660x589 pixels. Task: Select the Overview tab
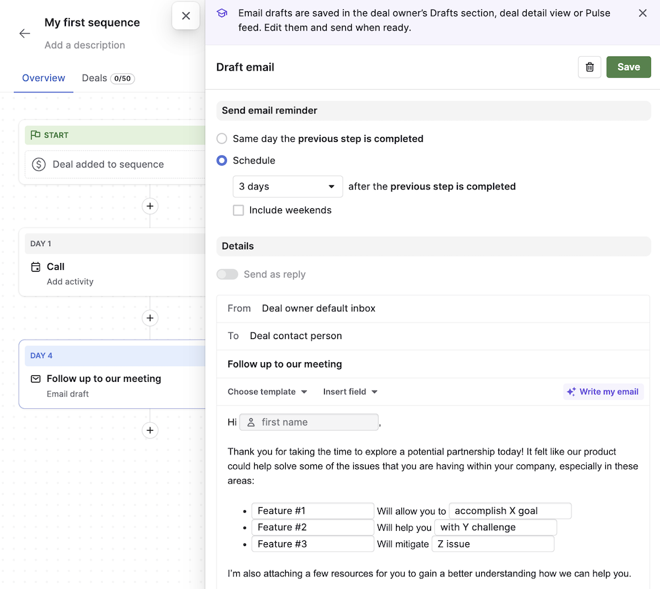point(43,78)
